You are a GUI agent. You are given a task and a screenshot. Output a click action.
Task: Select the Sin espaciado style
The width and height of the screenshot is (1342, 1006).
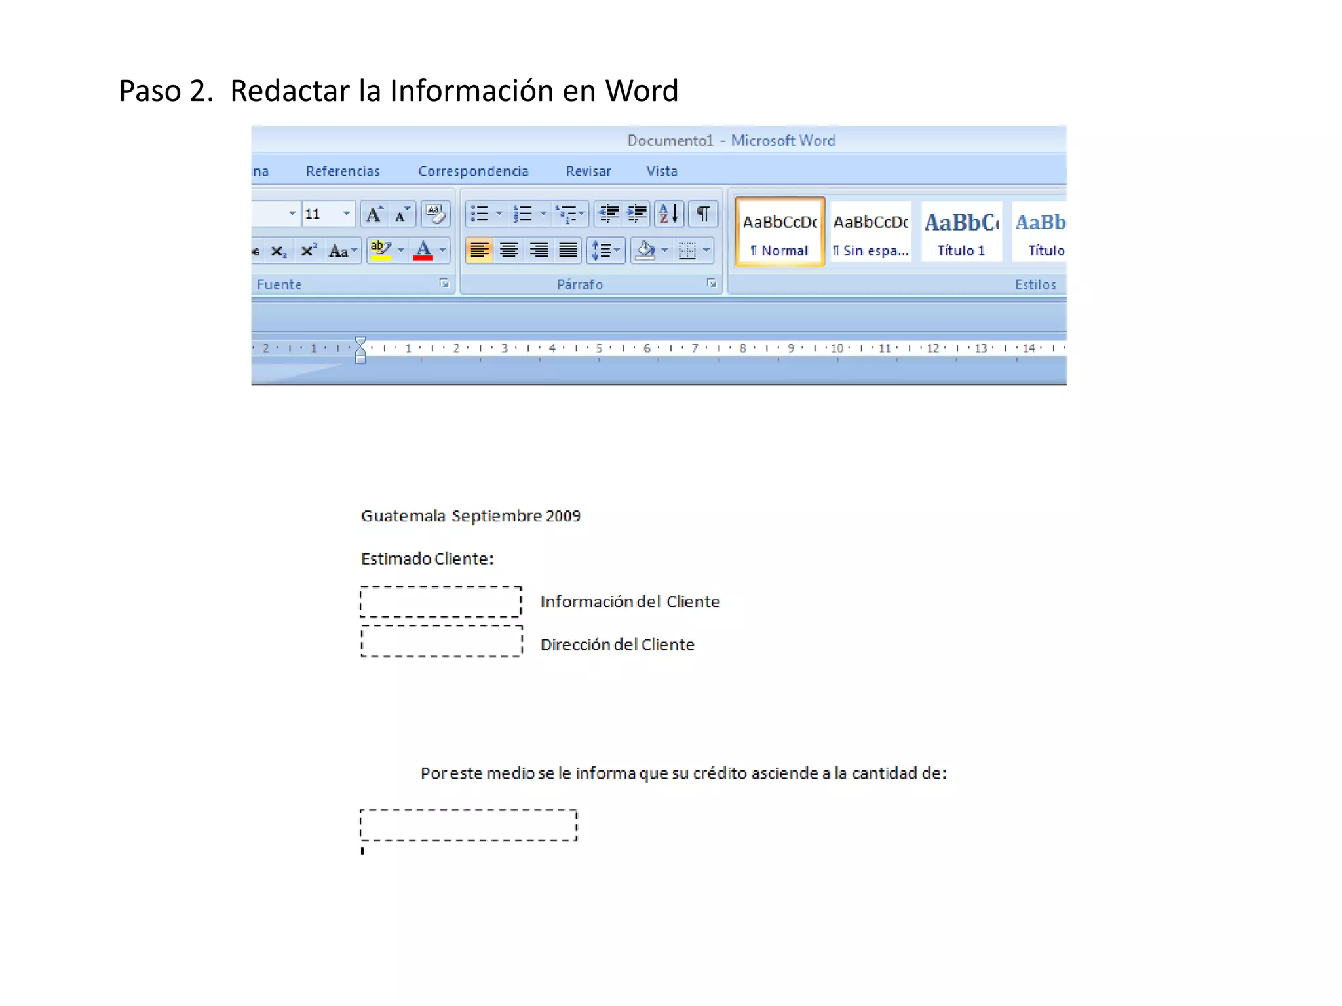coord(871,233)
